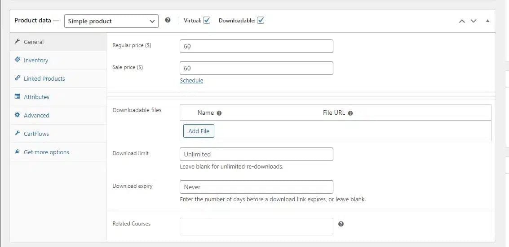The width and height of the screenshot is (509, 247).
Task: Click the CartFlows wrench icon
Action: (18, 133)
